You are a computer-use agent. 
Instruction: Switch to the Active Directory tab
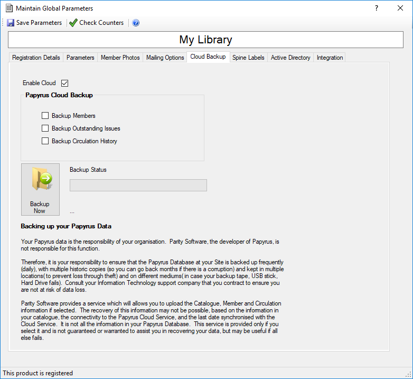(290, 58)
